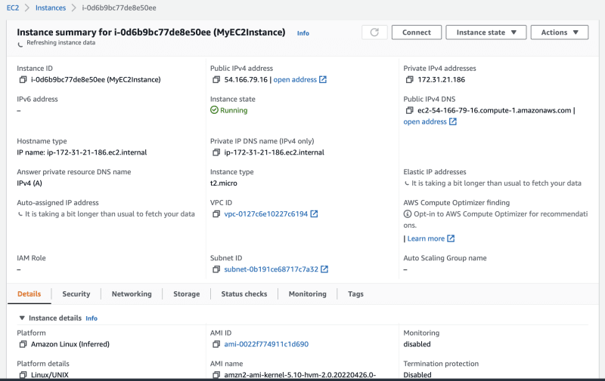
Task: Copy the Platform value Amazon Linux
Action: tap(23, 344)
